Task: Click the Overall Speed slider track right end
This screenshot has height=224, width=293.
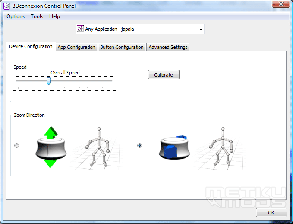Action: 111,81
